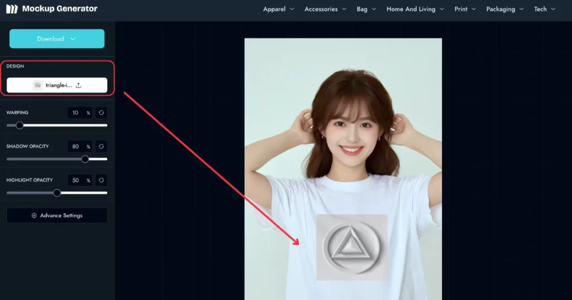Click the triangle design on the t-shirt

(352, 247)
